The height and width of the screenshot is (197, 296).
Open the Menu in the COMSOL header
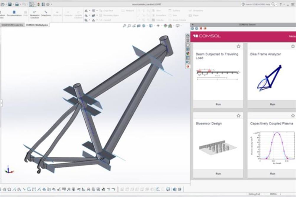coord(292,36)
